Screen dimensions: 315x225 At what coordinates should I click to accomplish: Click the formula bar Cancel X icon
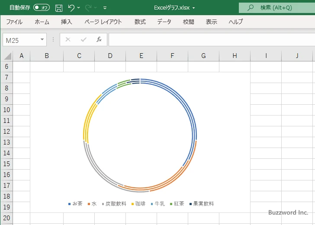click(x=68, y=39)
